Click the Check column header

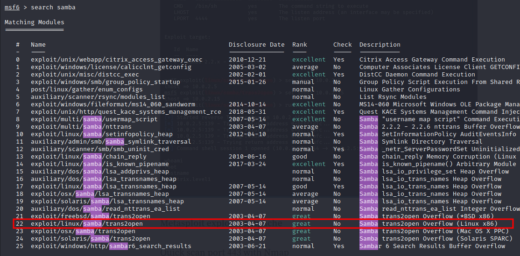[343, 44]
